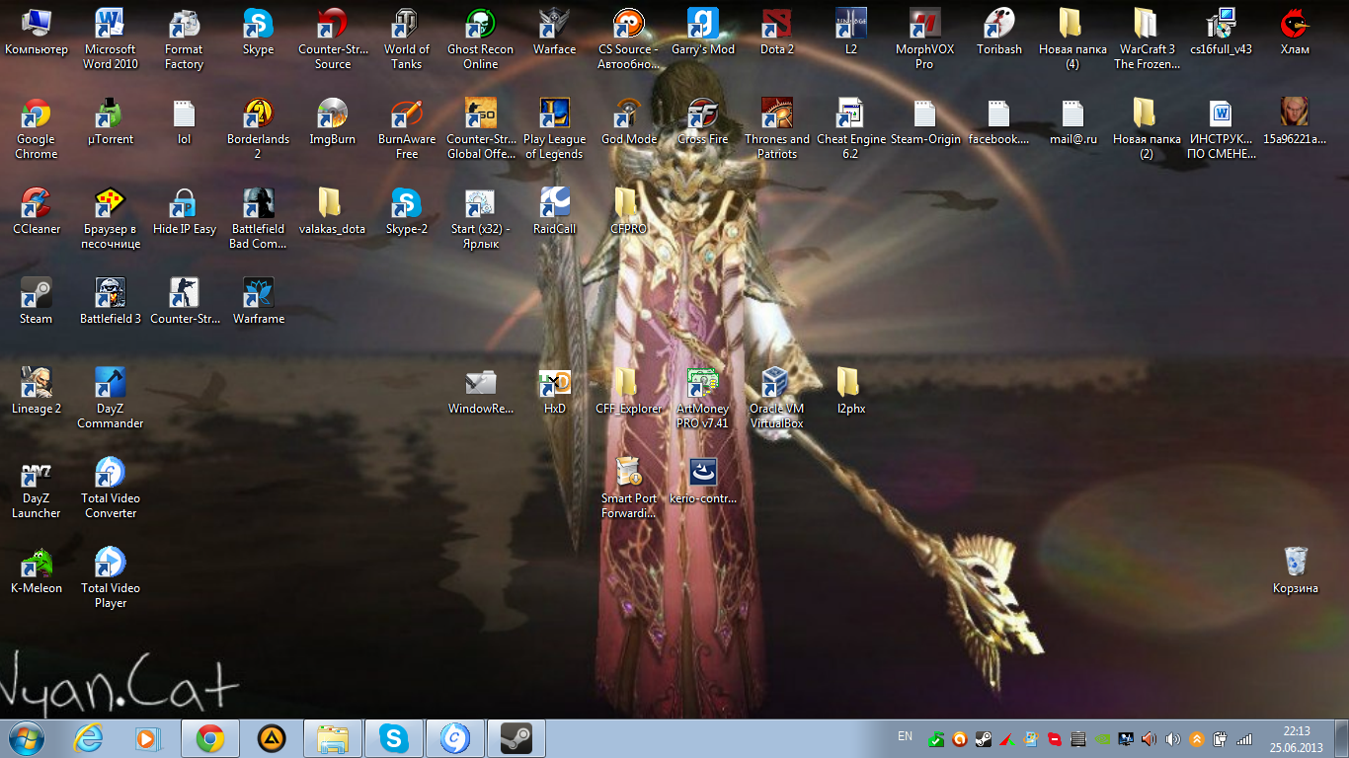Select the Thrones and Patriots icon
This screenshot has height=758, width=1349.
777,128
